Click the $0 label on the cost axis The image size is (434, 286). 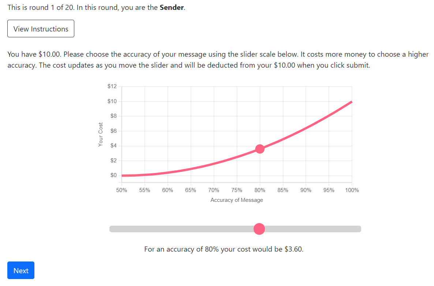[x=113, y=175]
